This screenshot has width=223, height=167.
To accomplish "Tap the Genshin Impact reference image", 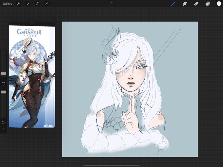I will [x=32, y=77].
